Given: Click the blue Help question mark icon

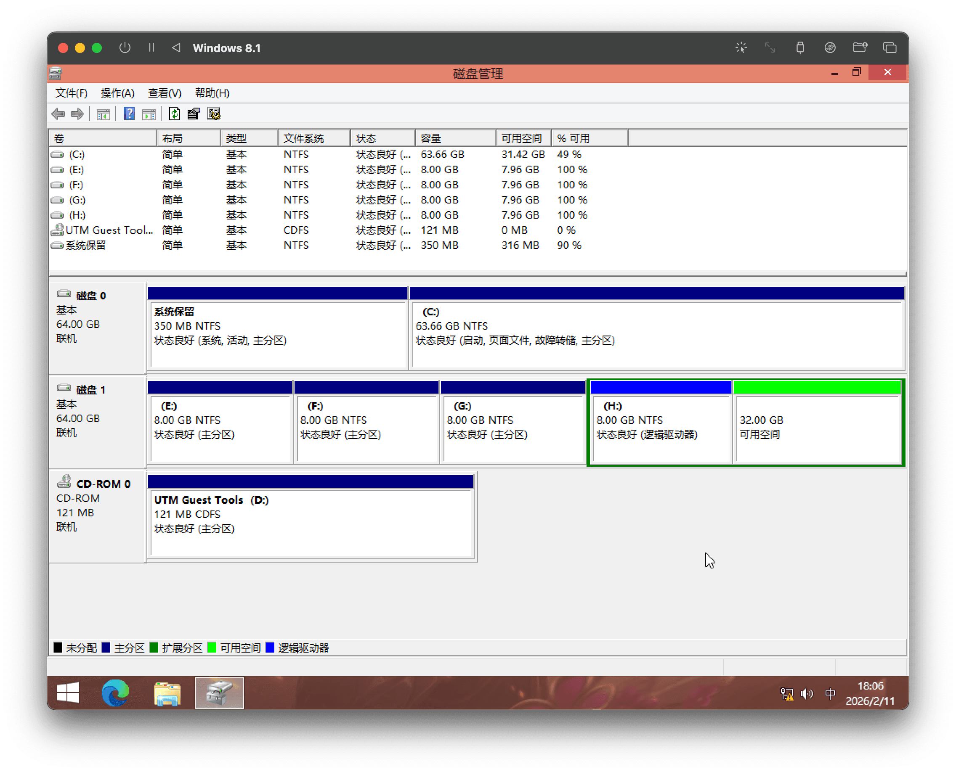Looking at the screenshot, I should (x=129, y=114).
